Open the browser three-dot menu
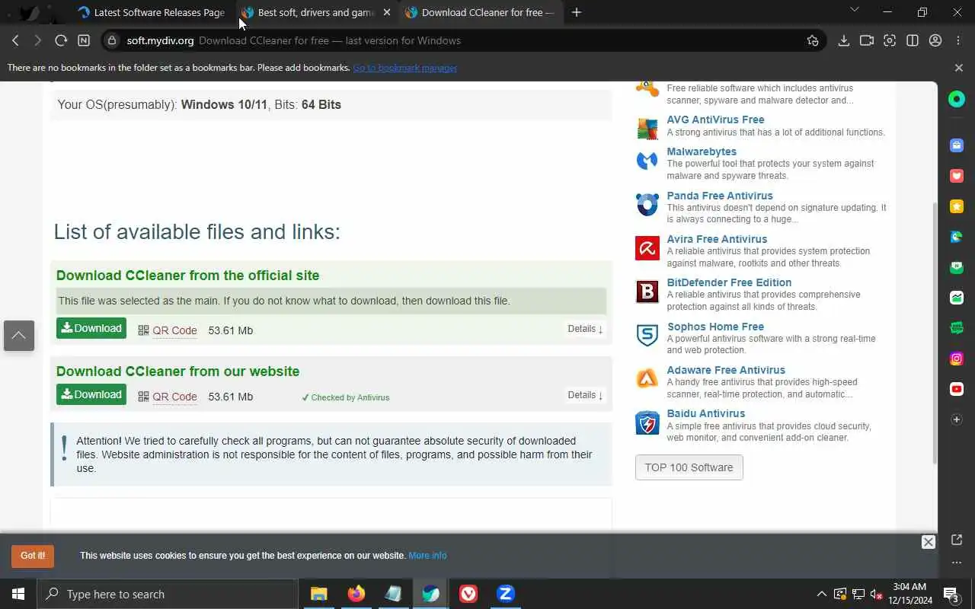The image size is (975, 609). click(958, 40)
